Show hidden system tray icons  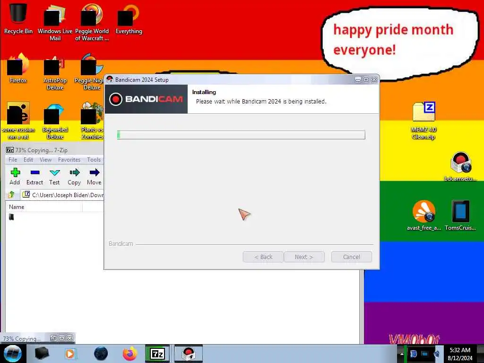click(x=402, y=354)
